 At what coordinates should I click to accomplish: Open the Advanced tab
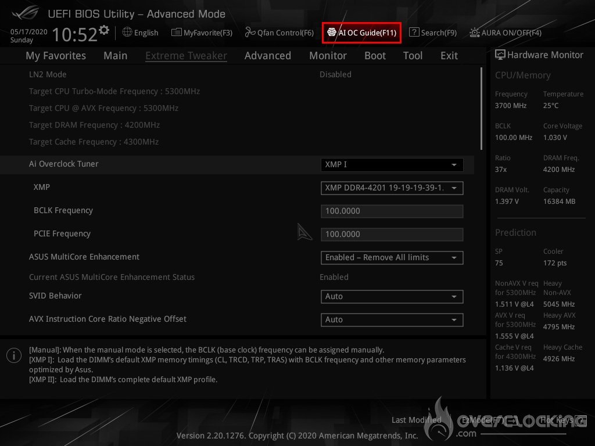click(267, 56)
